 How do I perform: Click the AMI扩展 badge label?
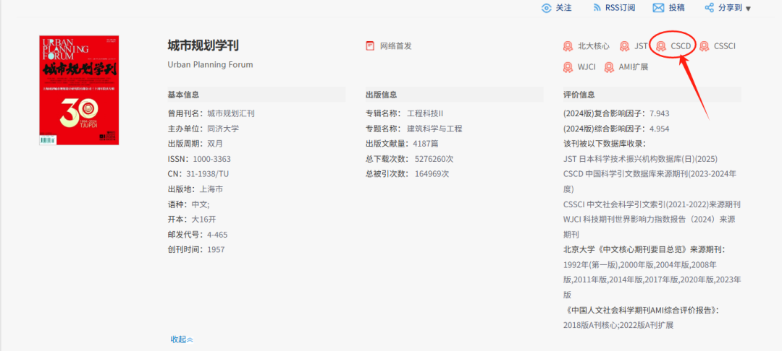[634, 67]
